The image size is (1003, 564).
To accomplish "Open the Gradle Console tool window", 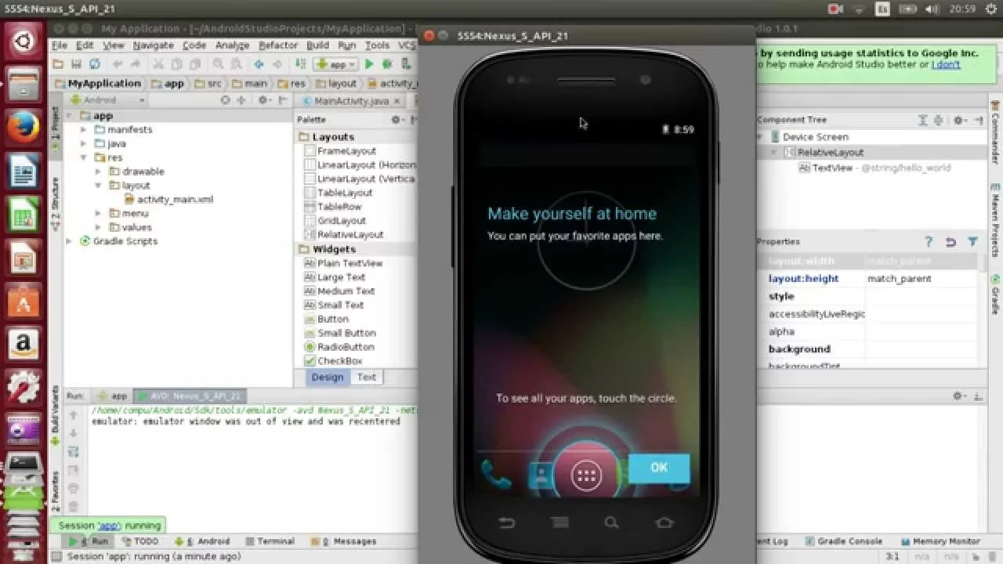I will 844,541.
